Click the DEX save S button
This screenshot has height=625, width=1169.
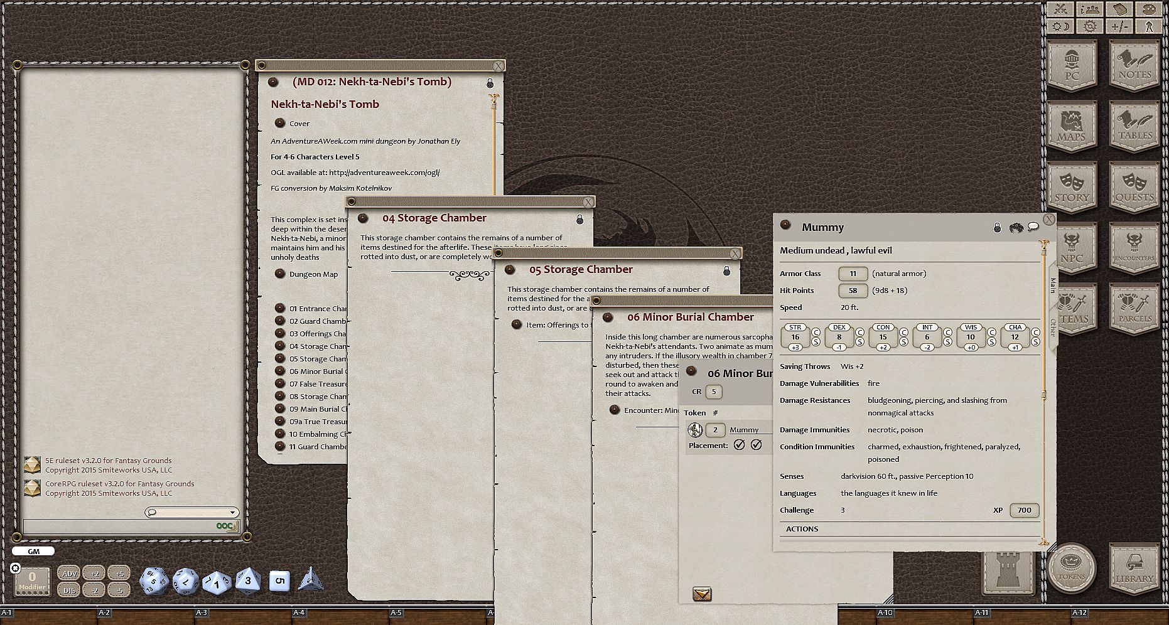859,342
